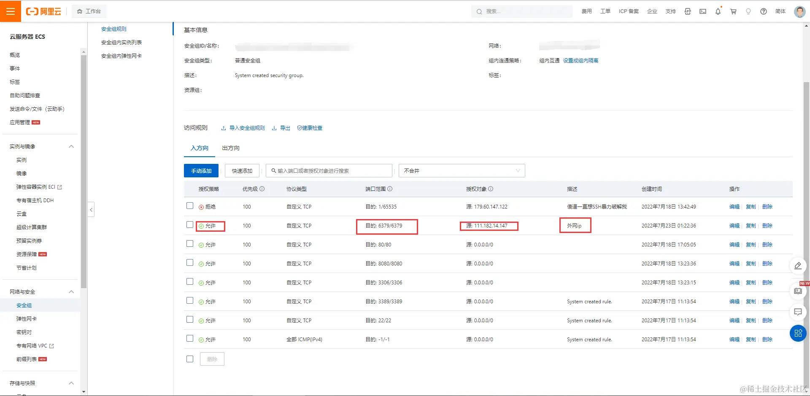
Task: Focus the header search box
Action: tap(522, 11)
